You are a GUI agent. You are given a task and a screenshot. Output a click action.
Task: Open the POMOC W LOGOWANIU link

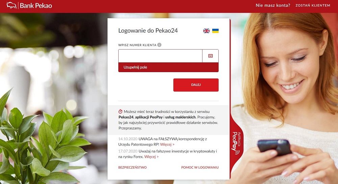click(200, 167)
